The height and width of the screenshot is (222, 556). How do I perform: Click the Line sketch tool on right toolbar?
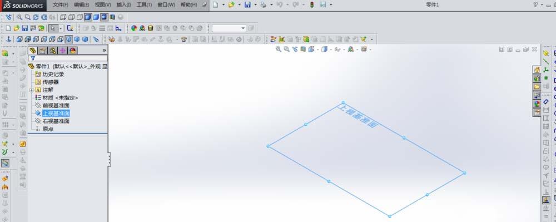tap(546, 62)
